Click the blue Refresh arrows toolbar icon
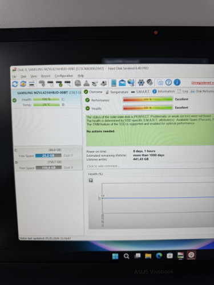The width and height of the screenshot is (214, 285). coord(15,84)
